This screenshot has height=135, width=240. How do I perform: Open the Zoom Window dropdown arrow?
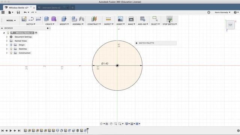[123, 124]
